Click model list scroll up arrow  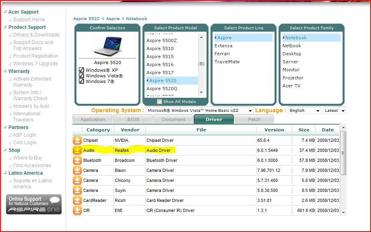(201, 37)
